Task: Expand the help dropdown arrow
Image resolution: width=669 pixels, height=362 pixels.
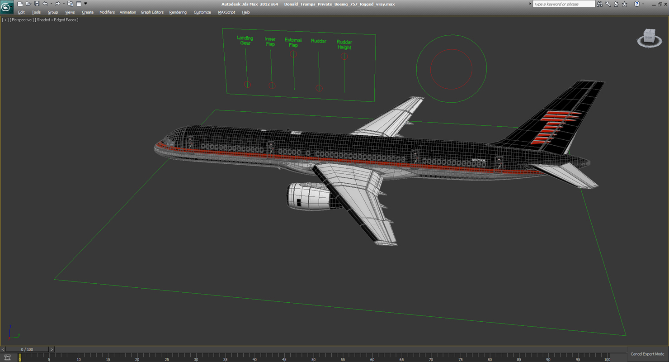Action: click(x=643, y=4)
